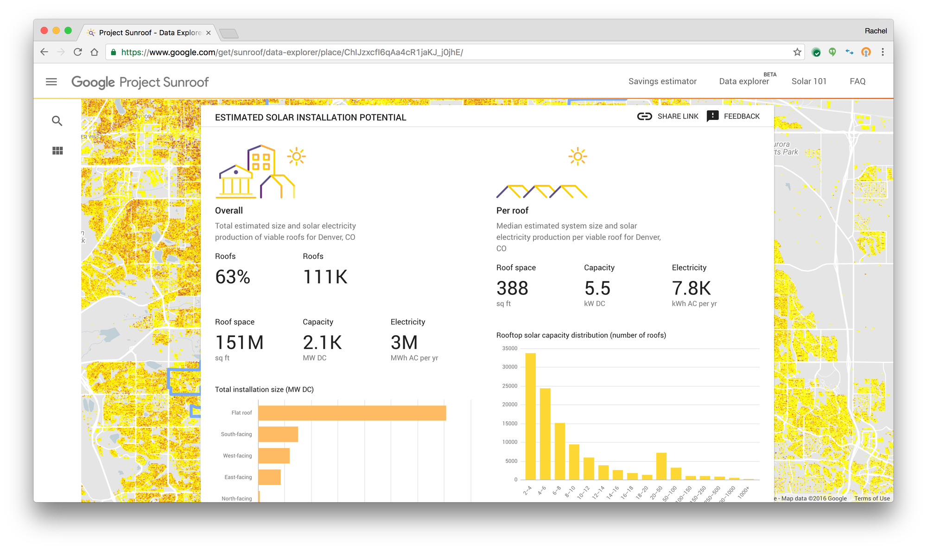Click the search magnifier icon in sidebar

click(x=57, y=121)
